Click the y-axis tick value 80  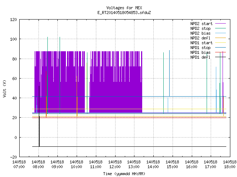coord(14,59)
